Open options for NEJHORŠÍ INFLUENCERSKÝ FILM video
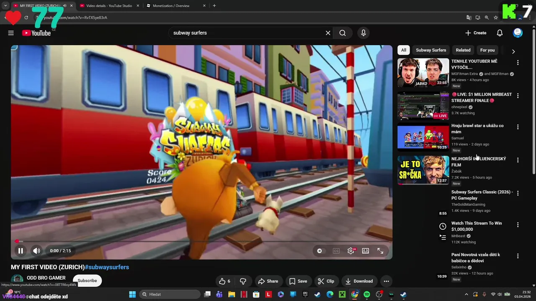This screenshot has height=301, width=536. coord(518,160)
